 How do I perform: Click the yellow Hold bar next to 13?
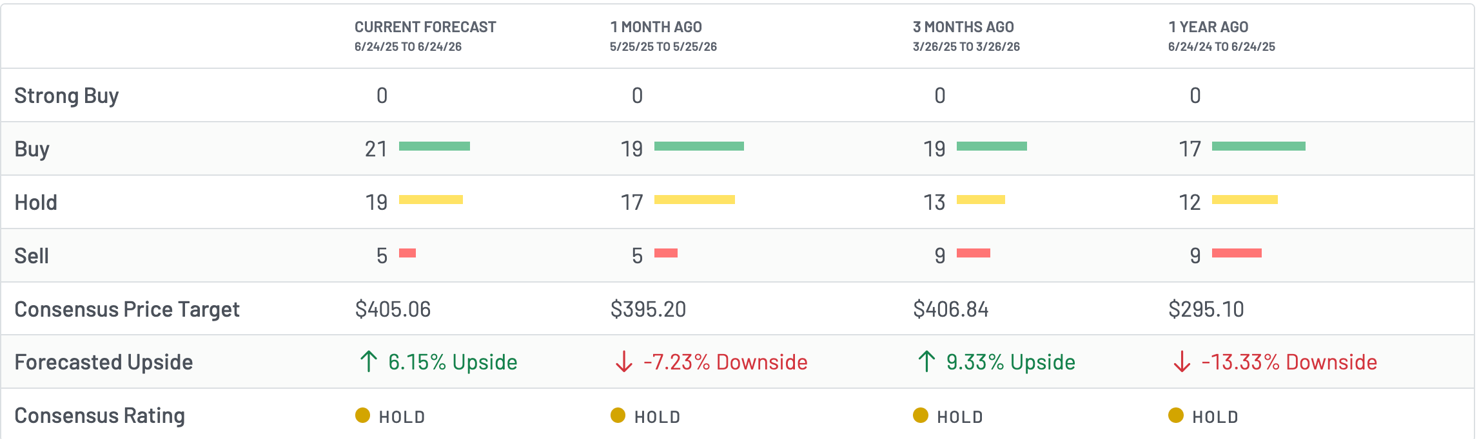point(981,200)
